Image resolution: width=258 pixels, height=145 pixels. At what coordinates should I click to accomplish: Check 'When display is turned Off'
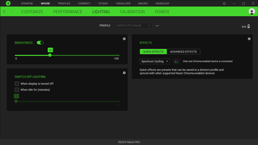(x=17, y=84)
